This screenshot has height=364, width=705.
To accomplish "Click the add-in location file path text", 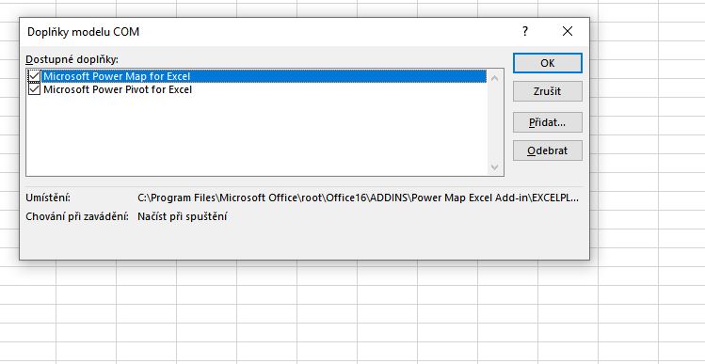I will point(358,198).
